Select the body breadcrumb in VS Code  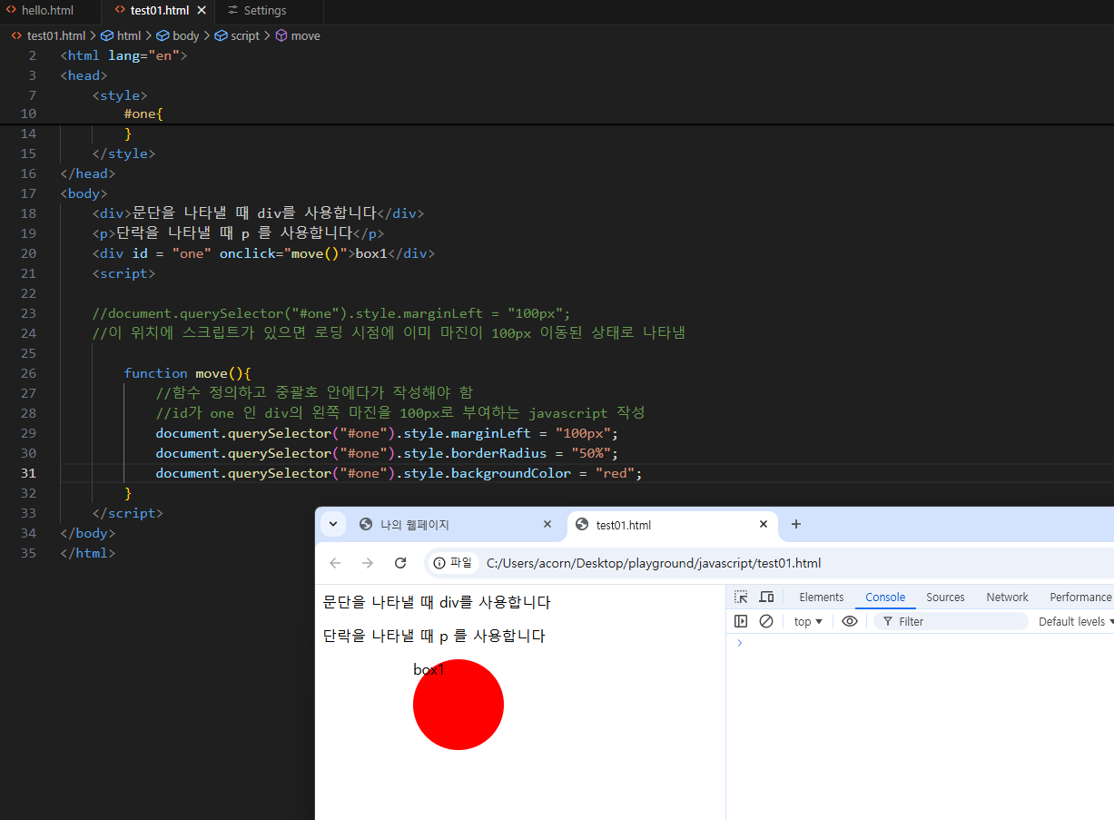[x=178, y=35]
